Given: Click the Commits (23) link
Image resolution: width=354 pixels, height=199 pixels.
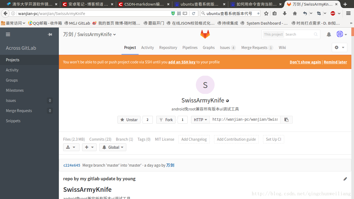Looking at the screenshot, I should tap(100, 139).
